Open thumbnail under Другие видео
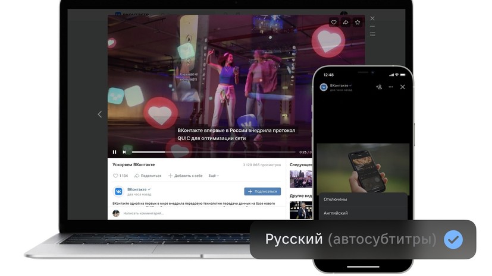 [300, 210]
